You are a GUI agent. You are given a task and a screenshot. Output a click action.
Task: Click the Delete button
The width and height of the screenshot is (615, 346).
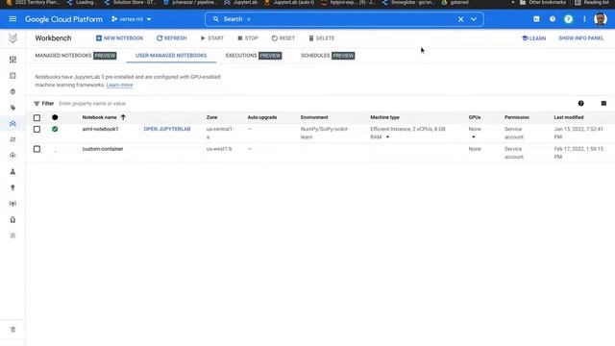(322, 38)
